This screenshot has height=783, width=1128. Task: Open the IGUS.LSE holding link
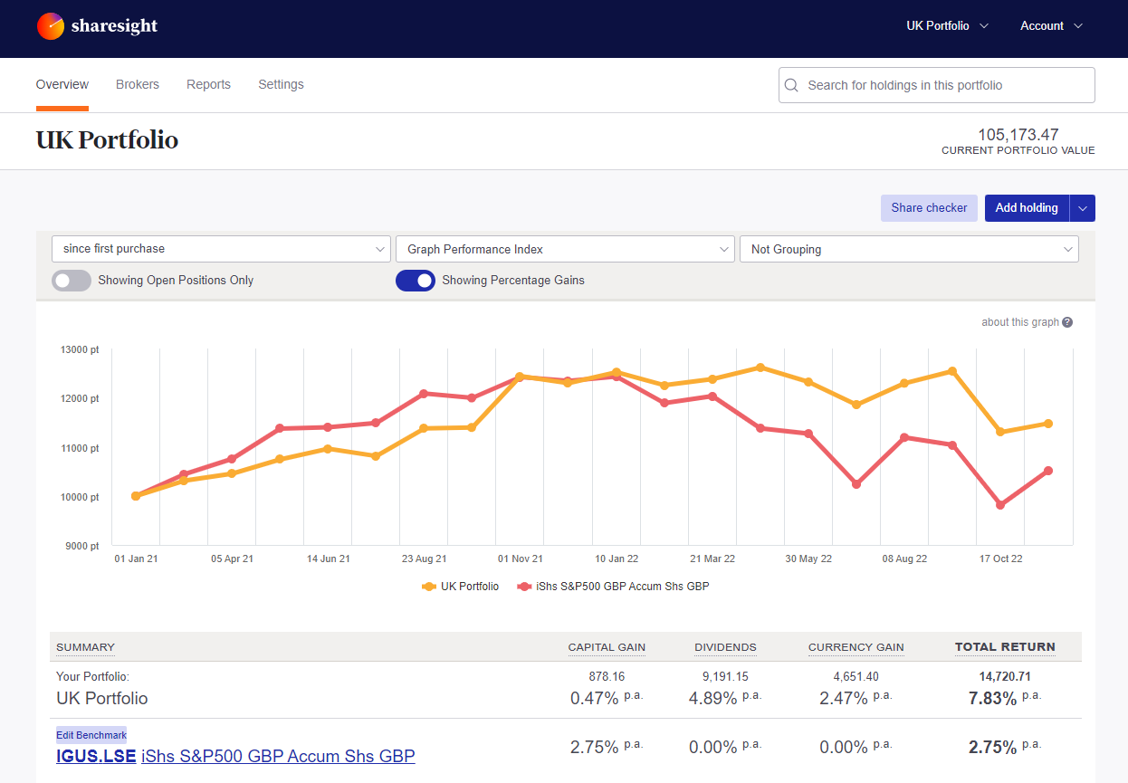96,756
